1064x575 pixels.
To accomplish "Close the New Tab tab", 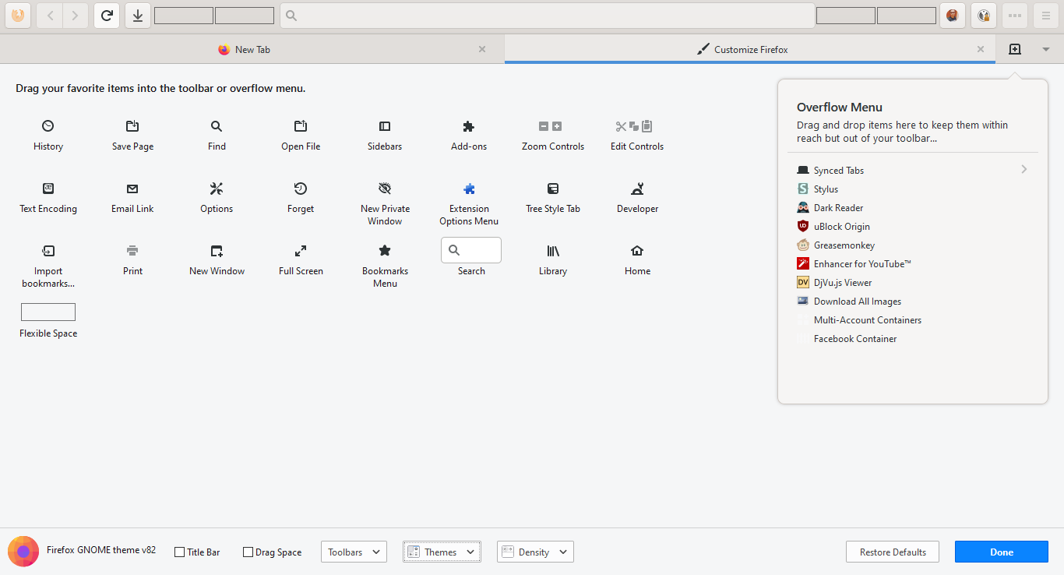I will tap(482, 49).
